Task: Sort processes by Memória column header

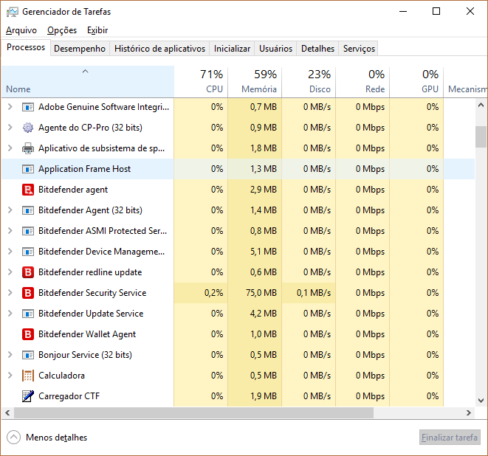Action: (255, 81)
